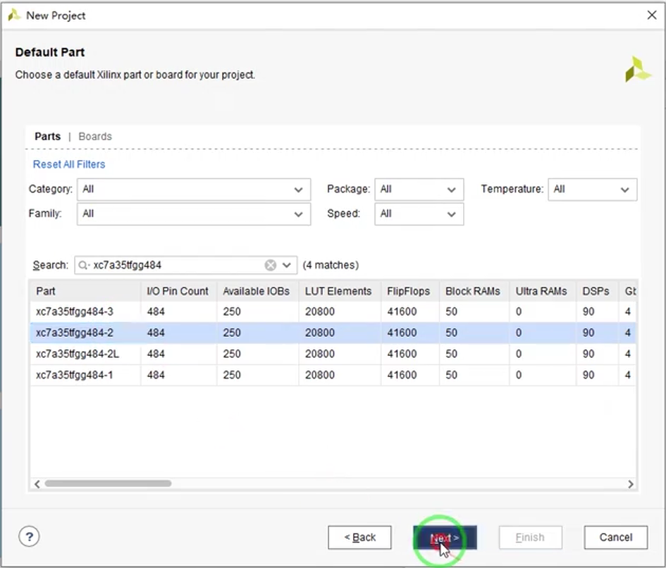
Task: Select part xc7a35tfgg484-1 row
Action: tap(333, 375)
